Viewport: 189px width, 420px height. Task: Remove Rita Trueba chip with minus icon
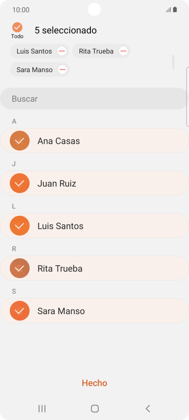pos(123,51)
